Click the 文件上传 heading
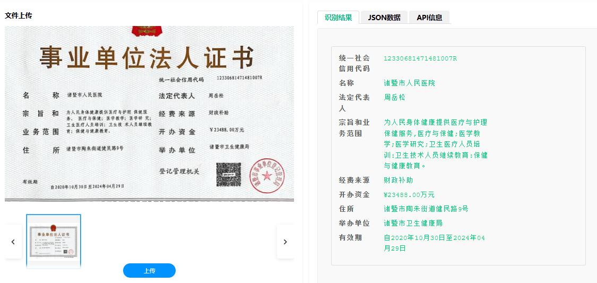Viewport: 597px width, 283px height. 18,15
